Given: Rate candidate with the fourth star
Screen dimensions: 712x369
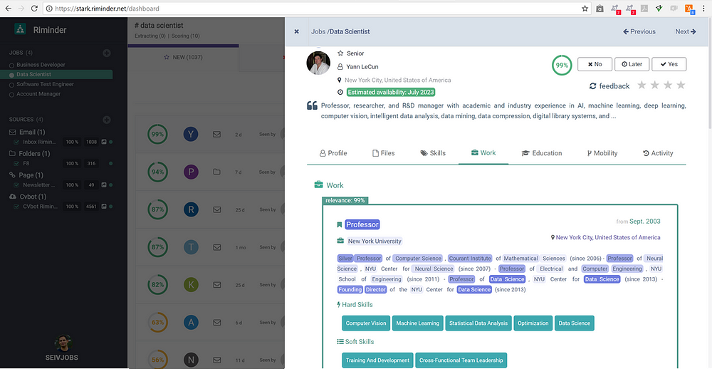Looking at the screenshot, I should click(x=681, y=85).
